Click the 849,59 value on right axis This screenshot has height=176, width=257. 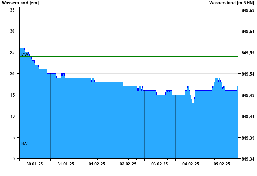tap(248, 53)
